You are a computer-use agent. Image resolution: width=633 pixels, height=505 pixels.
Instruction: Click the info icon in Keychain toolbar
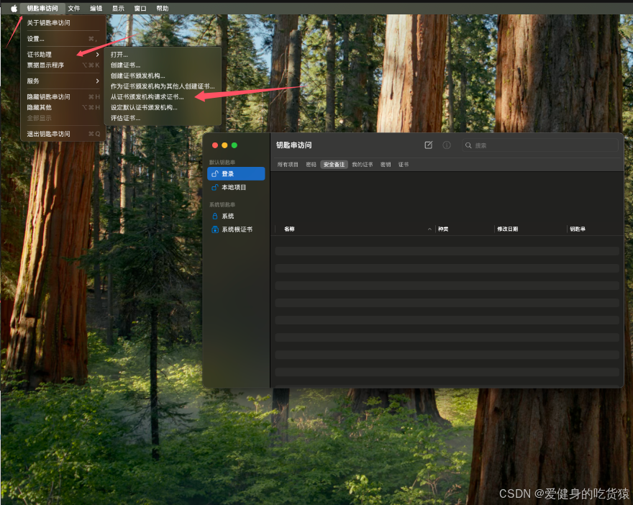tap(447, 145)
